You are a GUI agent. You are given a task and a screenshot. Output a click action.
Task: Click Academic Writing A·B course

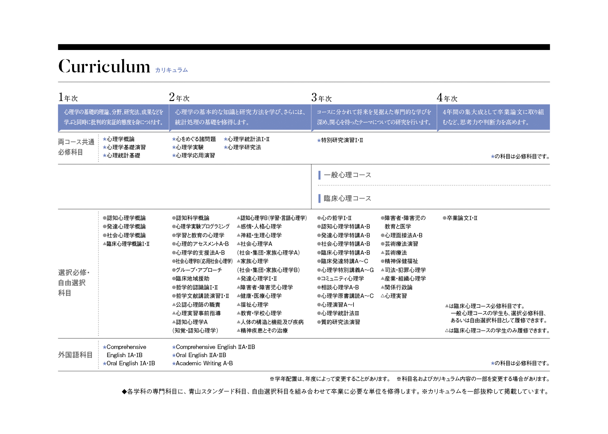(x=202, y=363)
